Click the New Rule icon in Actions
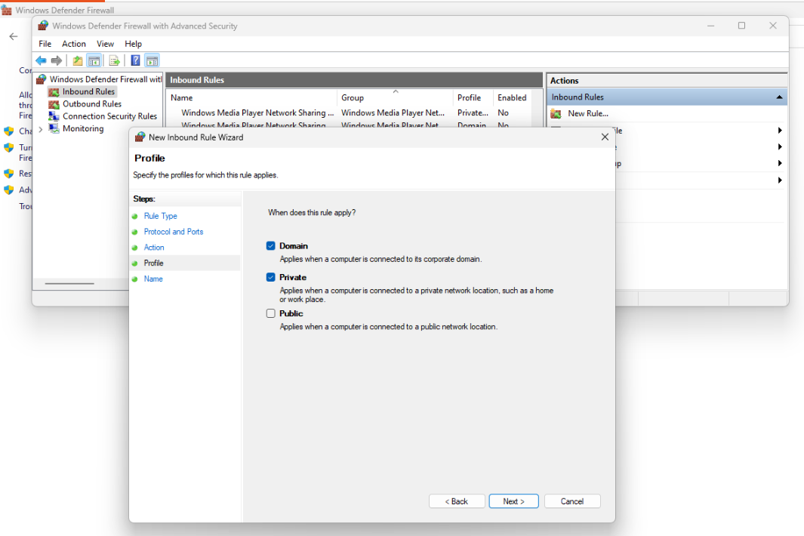Image resolution: width=804 pixels, height=536 pixels. 556,113
